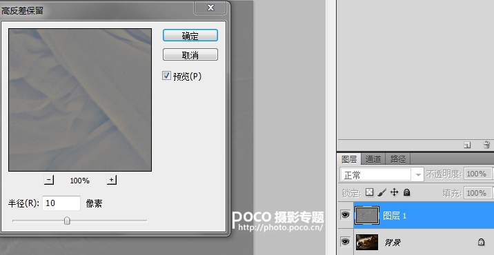Click inside the High Pass preview image
494x255 pixels.
click(80, 100)
